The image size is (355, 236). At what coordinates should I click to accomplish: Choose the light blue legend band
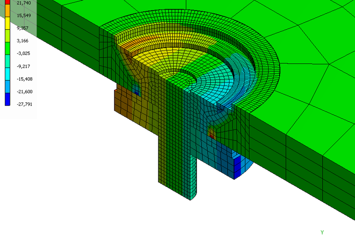7,86
